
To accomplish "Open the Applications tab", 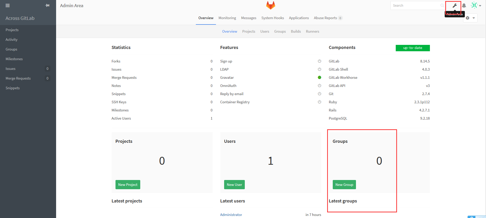I will click(299, 18).
